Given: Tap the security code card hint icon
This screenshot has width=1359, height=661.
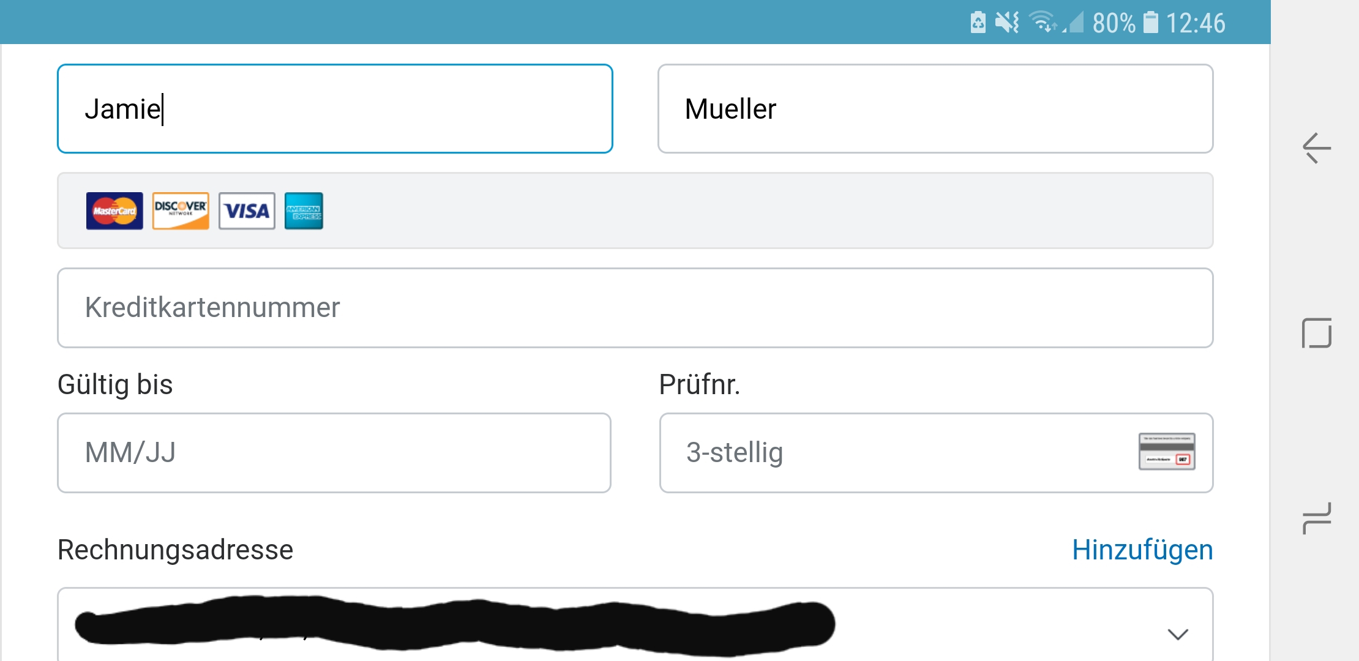Looking at the screenshot, I should tap(1167, 452).
